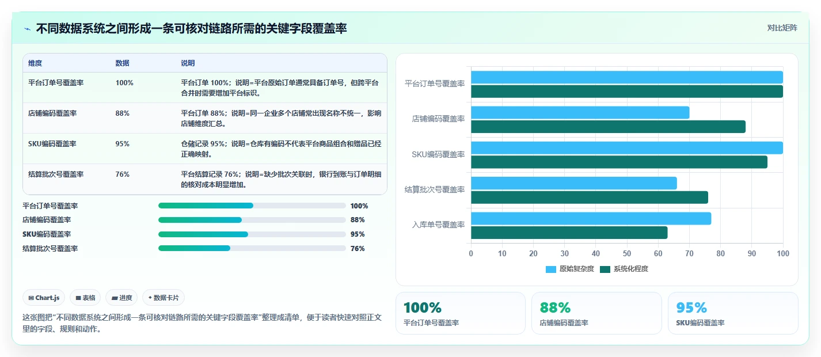This screenshot has width=821, height=357.
Task: Click the lightning icon beside the page title
Action: click(28, 29)
